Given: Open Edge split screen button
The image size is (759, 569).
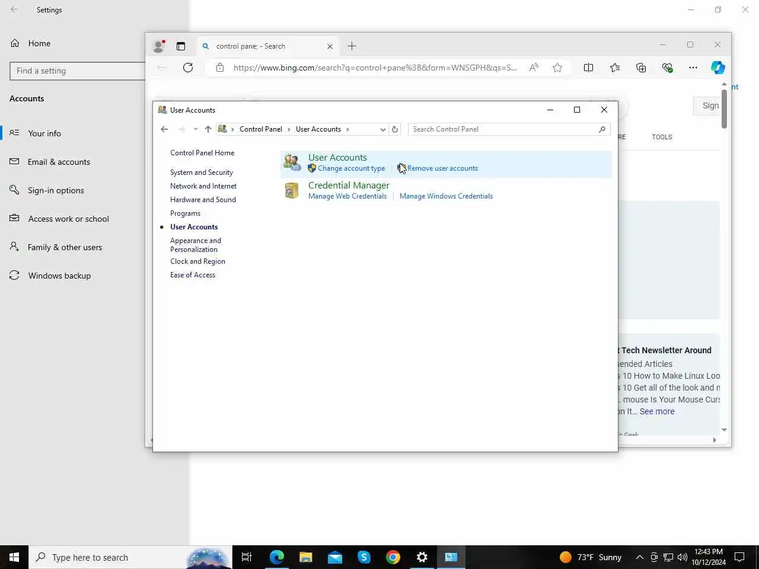Looking at the screenshot, I should (588, 68).
